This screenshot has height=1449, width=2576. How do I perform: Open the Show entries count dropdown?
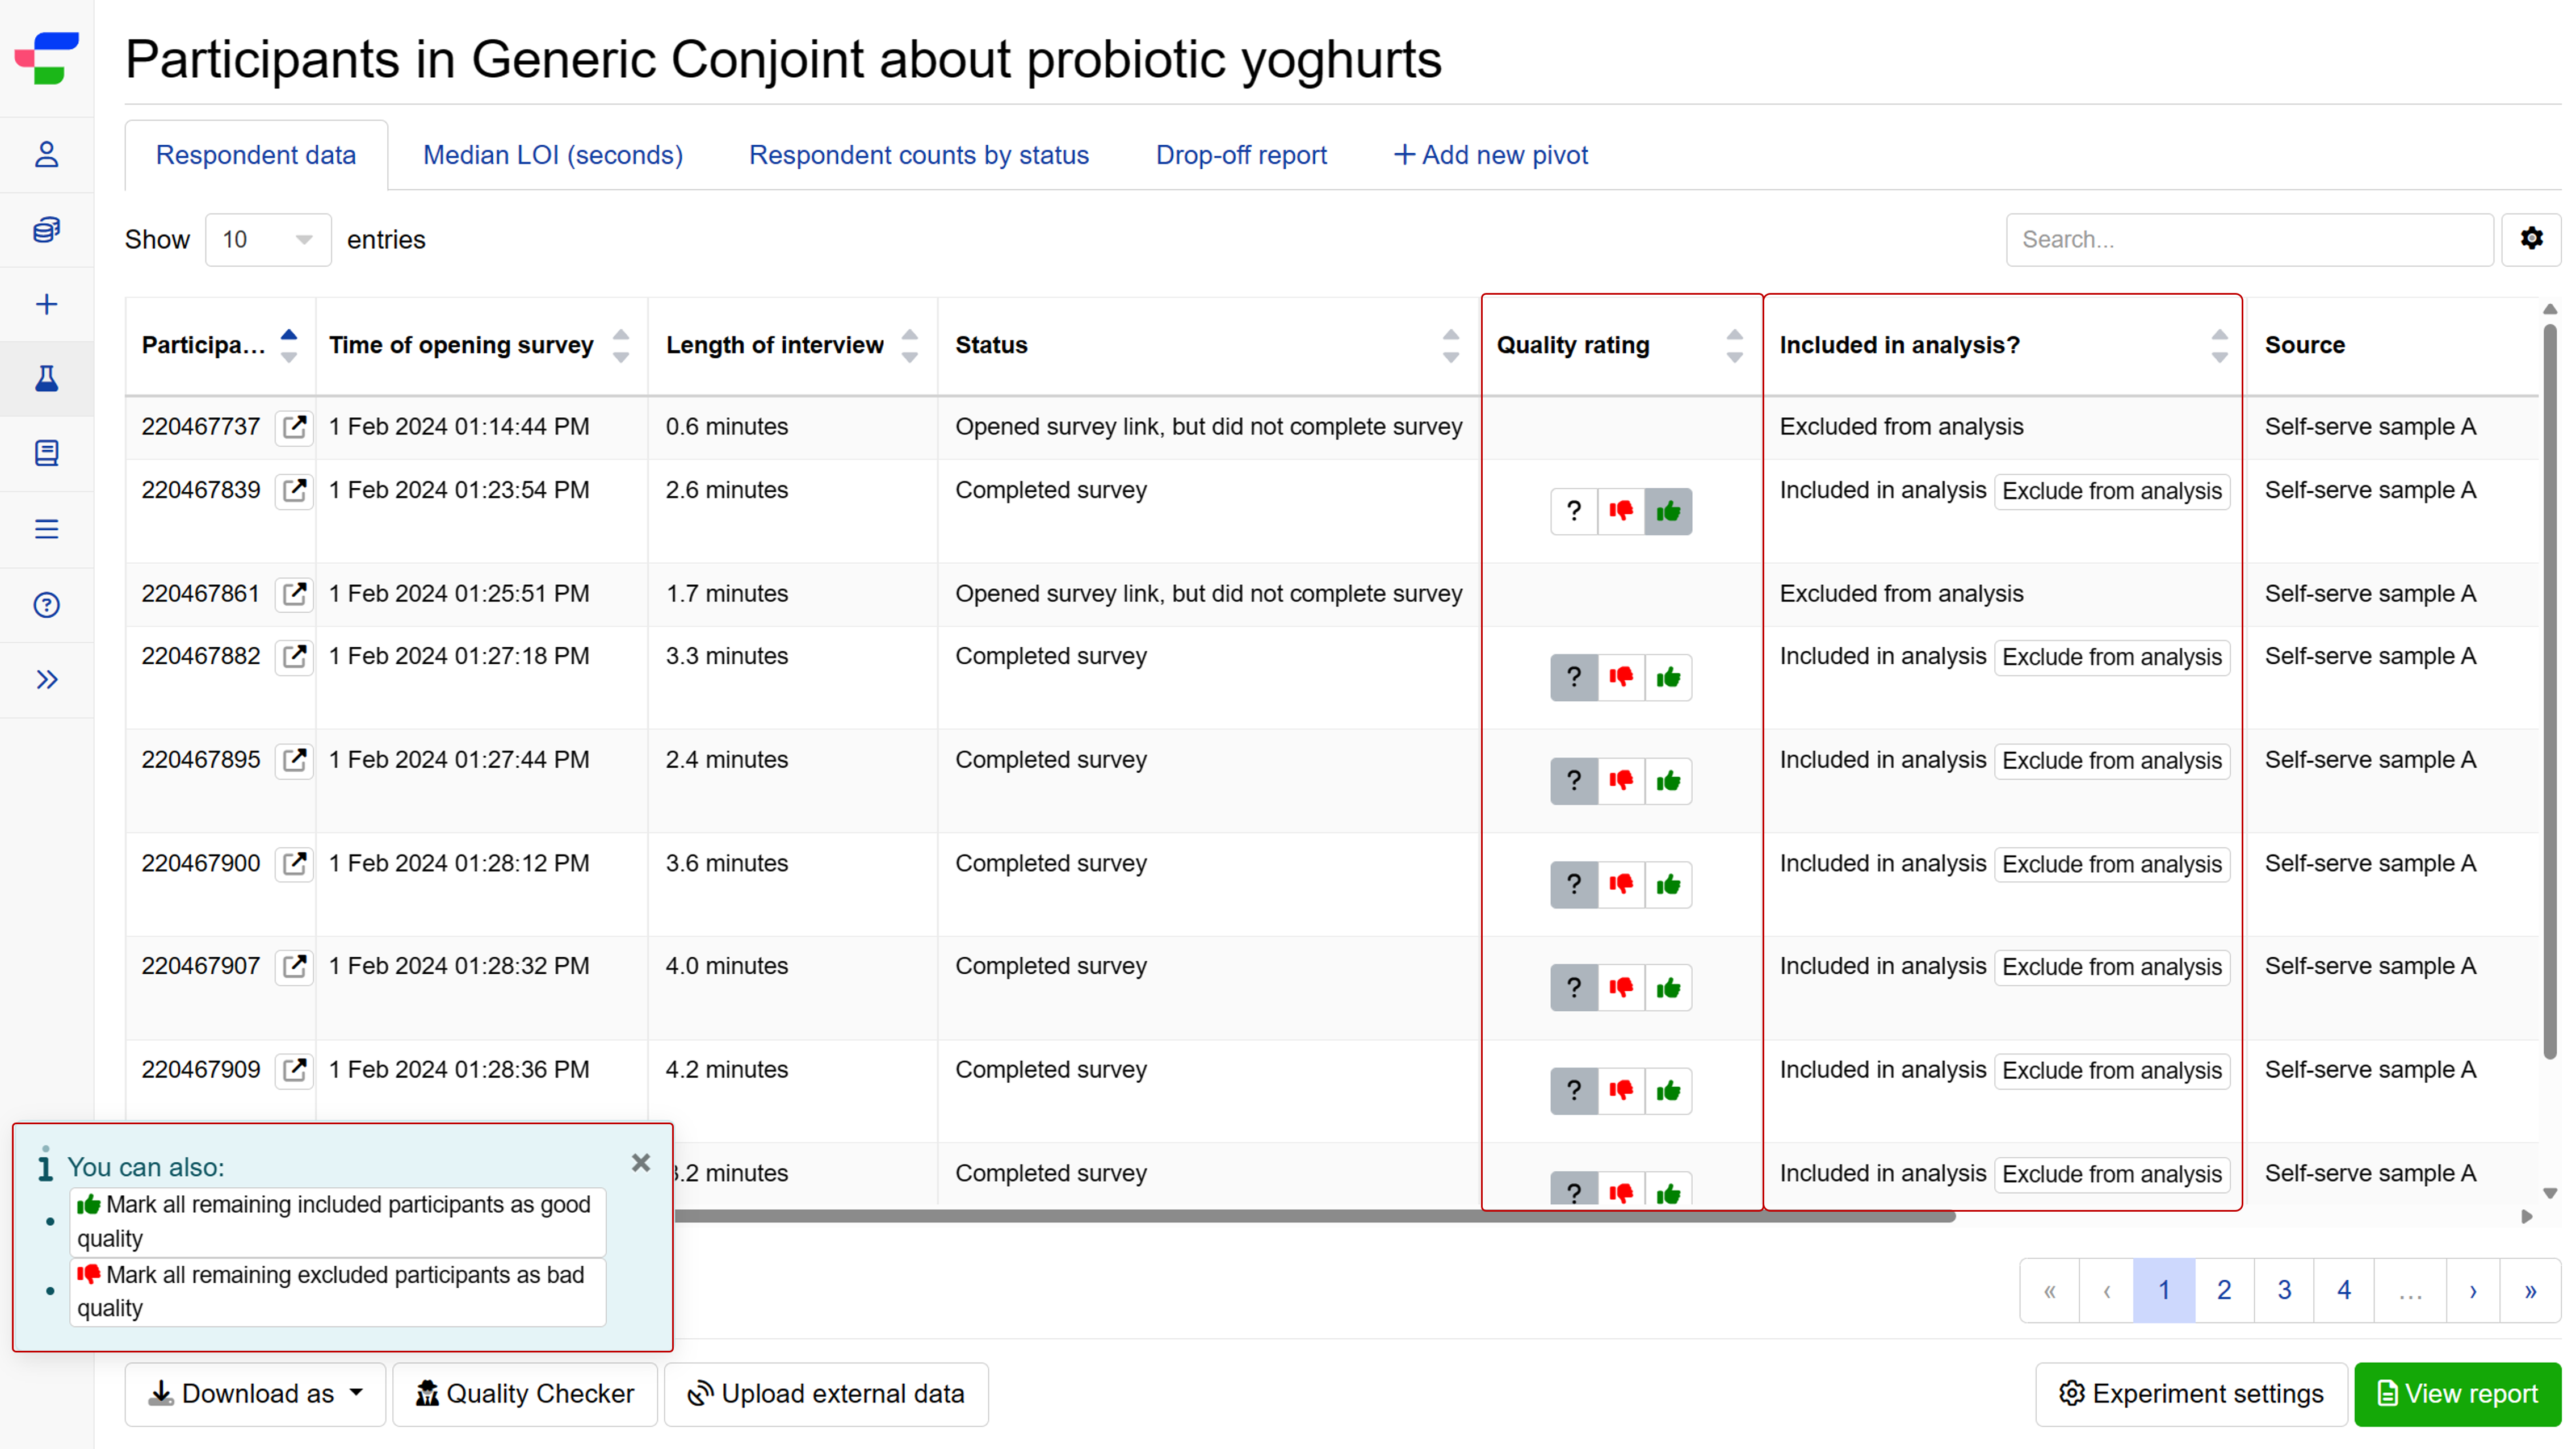(x=268, y=240)
